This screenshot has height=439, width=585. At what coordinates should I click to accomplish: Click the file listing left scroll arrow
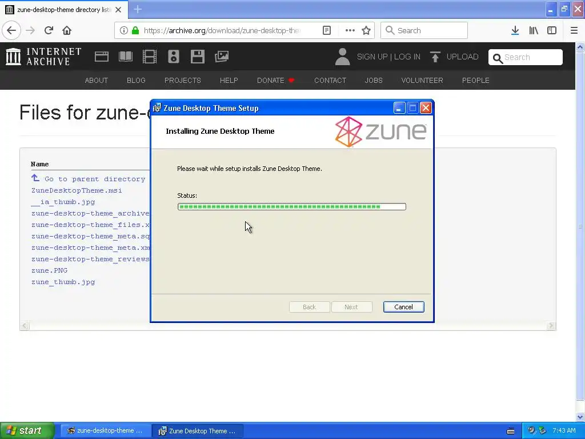(x=25, y=325)
